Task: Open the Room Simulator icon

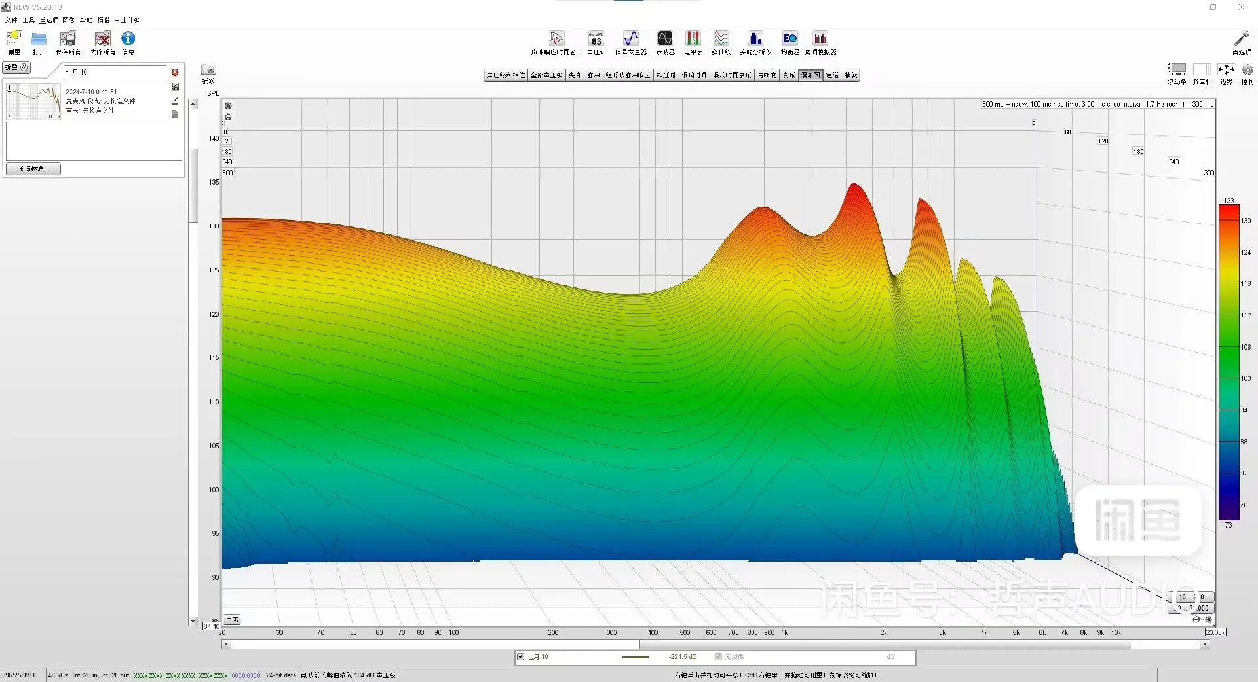Action: [x=820, y=39]
